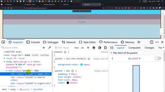Screen dimensions: 165x92
Task: Click div.parent in the breadcrumb trail
Action: (x=24, y=89)
